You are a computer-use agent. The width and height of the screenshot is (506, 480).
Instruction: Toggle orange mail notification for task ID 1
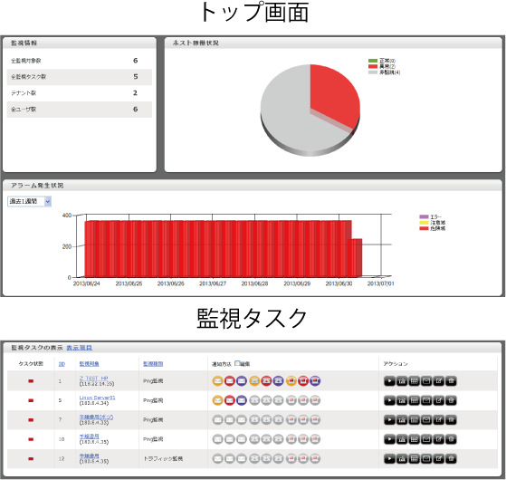(218, 381)
